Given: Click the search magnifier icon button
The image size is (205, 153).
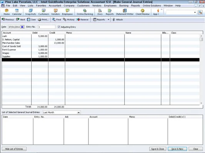Looking at the screenshot, I should tap(200, 12).
